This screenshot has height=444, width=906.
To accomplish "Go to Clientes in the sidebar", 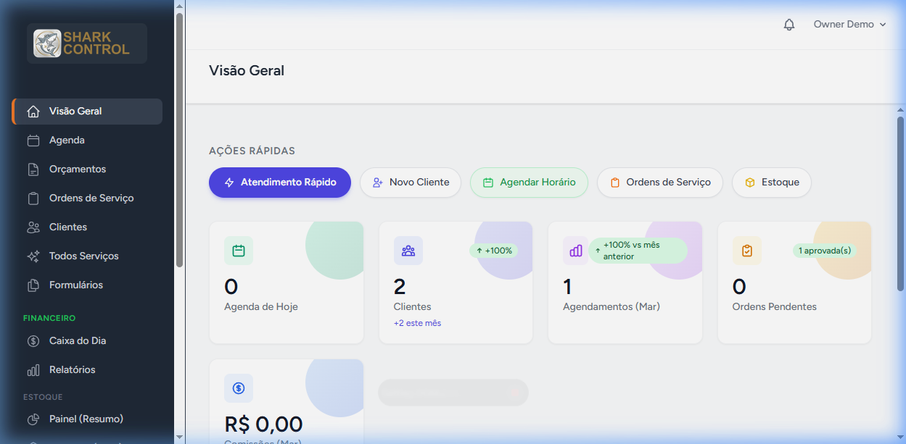I will [67, 227].
